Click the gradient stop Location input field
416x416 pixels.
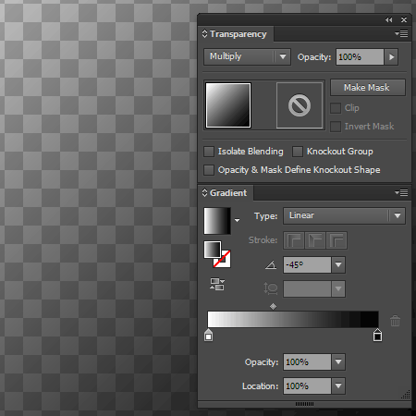307,385
